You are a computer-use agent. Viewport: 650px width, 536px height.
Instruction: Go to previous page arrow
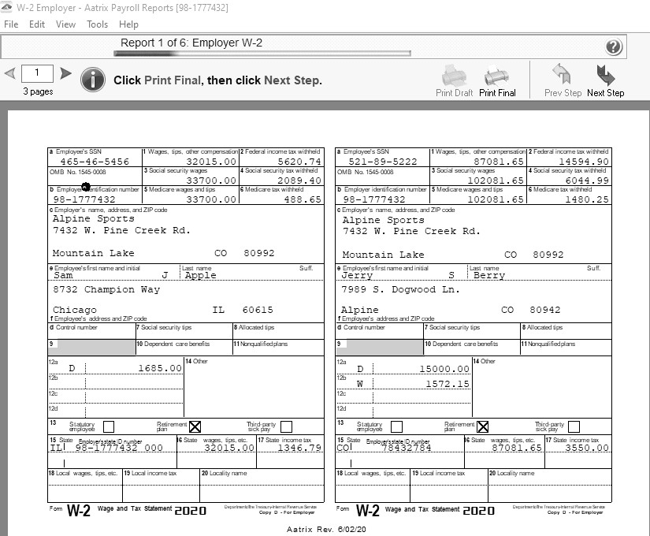point(9,74)
